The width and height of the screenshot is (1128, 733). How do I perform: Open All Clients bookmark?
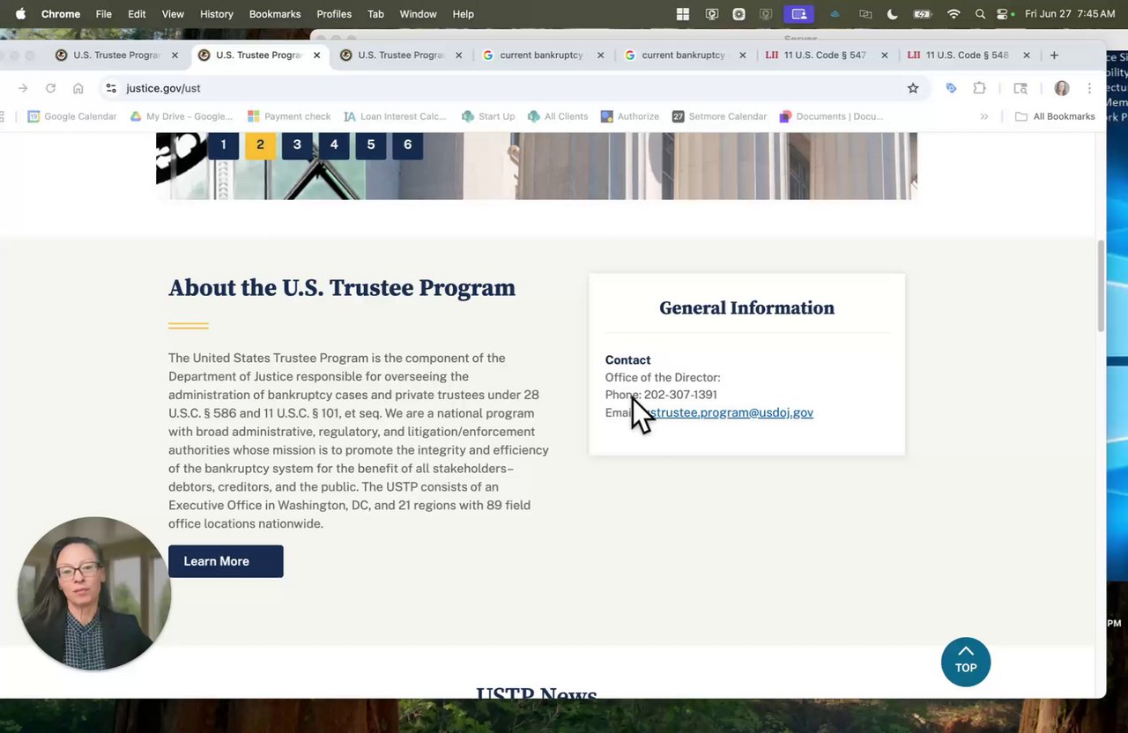(558, 116)
